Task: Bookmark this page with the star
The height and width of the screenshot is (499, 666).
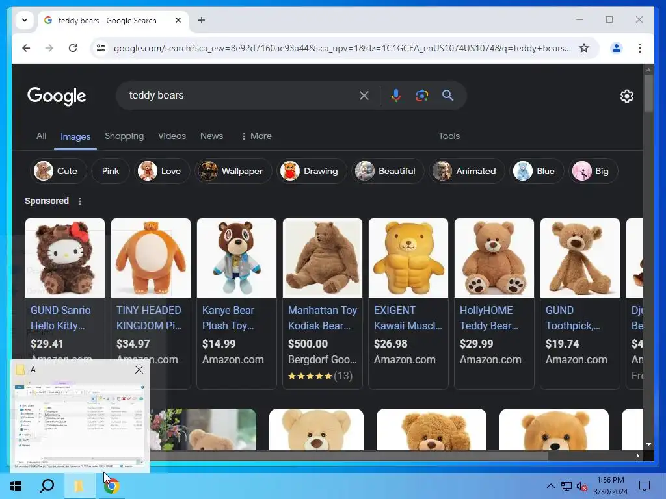Action: (584, 48)
